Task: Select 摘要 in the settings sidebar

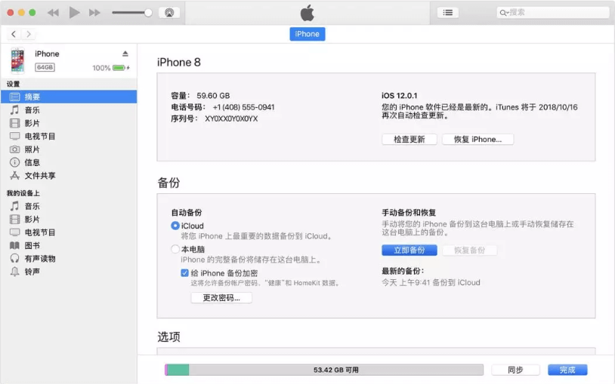Action: [69, 97]
